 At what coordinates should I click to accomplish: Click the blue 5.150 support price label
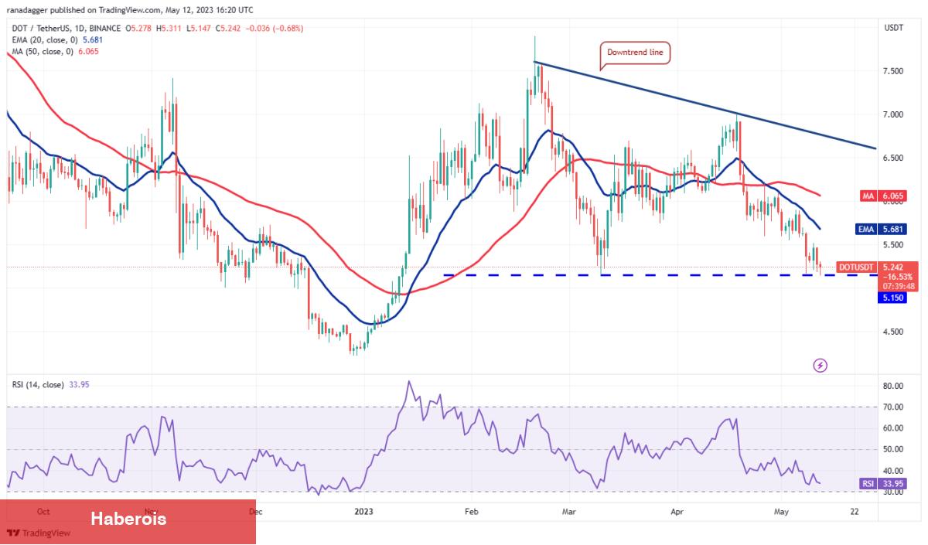894,296
